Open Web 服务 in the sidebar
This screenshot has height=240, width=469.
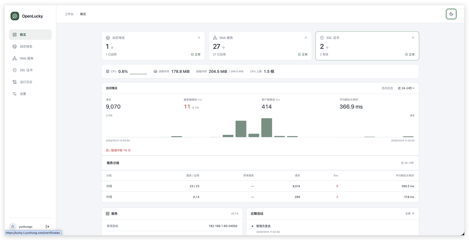(30, 58)
